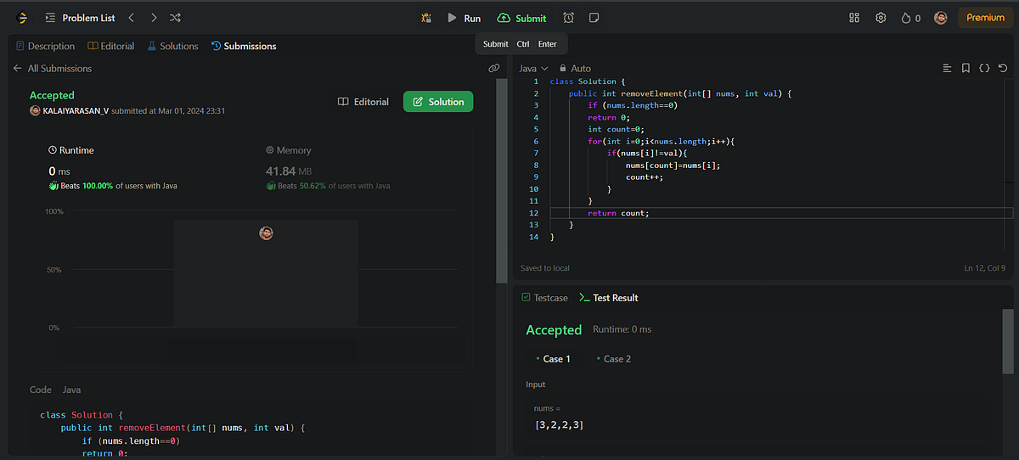This screenshot has height=460, width=1019.
Task: Click the LeetCode logo icon
Action: [x=22, y=17]
